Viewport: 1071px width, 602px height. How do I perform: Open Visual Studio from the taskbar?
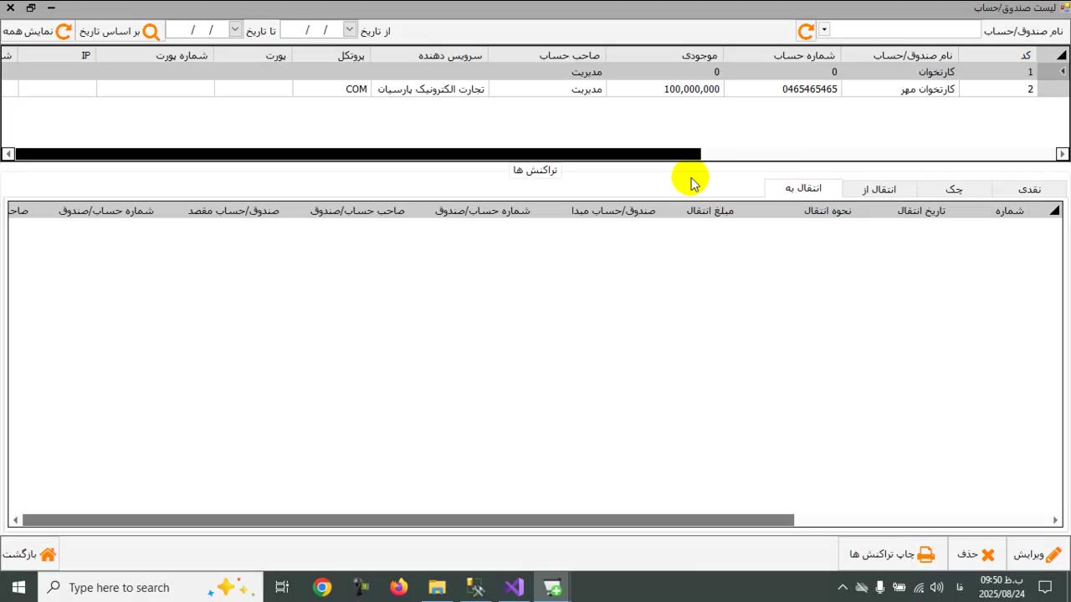[514, 587]
